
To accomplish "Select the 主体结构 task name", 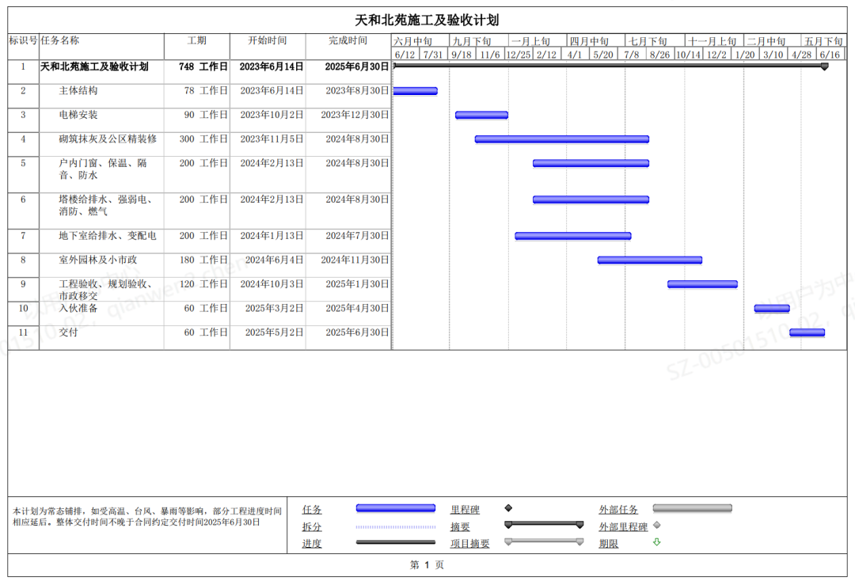I will click(x=78, y=90).
